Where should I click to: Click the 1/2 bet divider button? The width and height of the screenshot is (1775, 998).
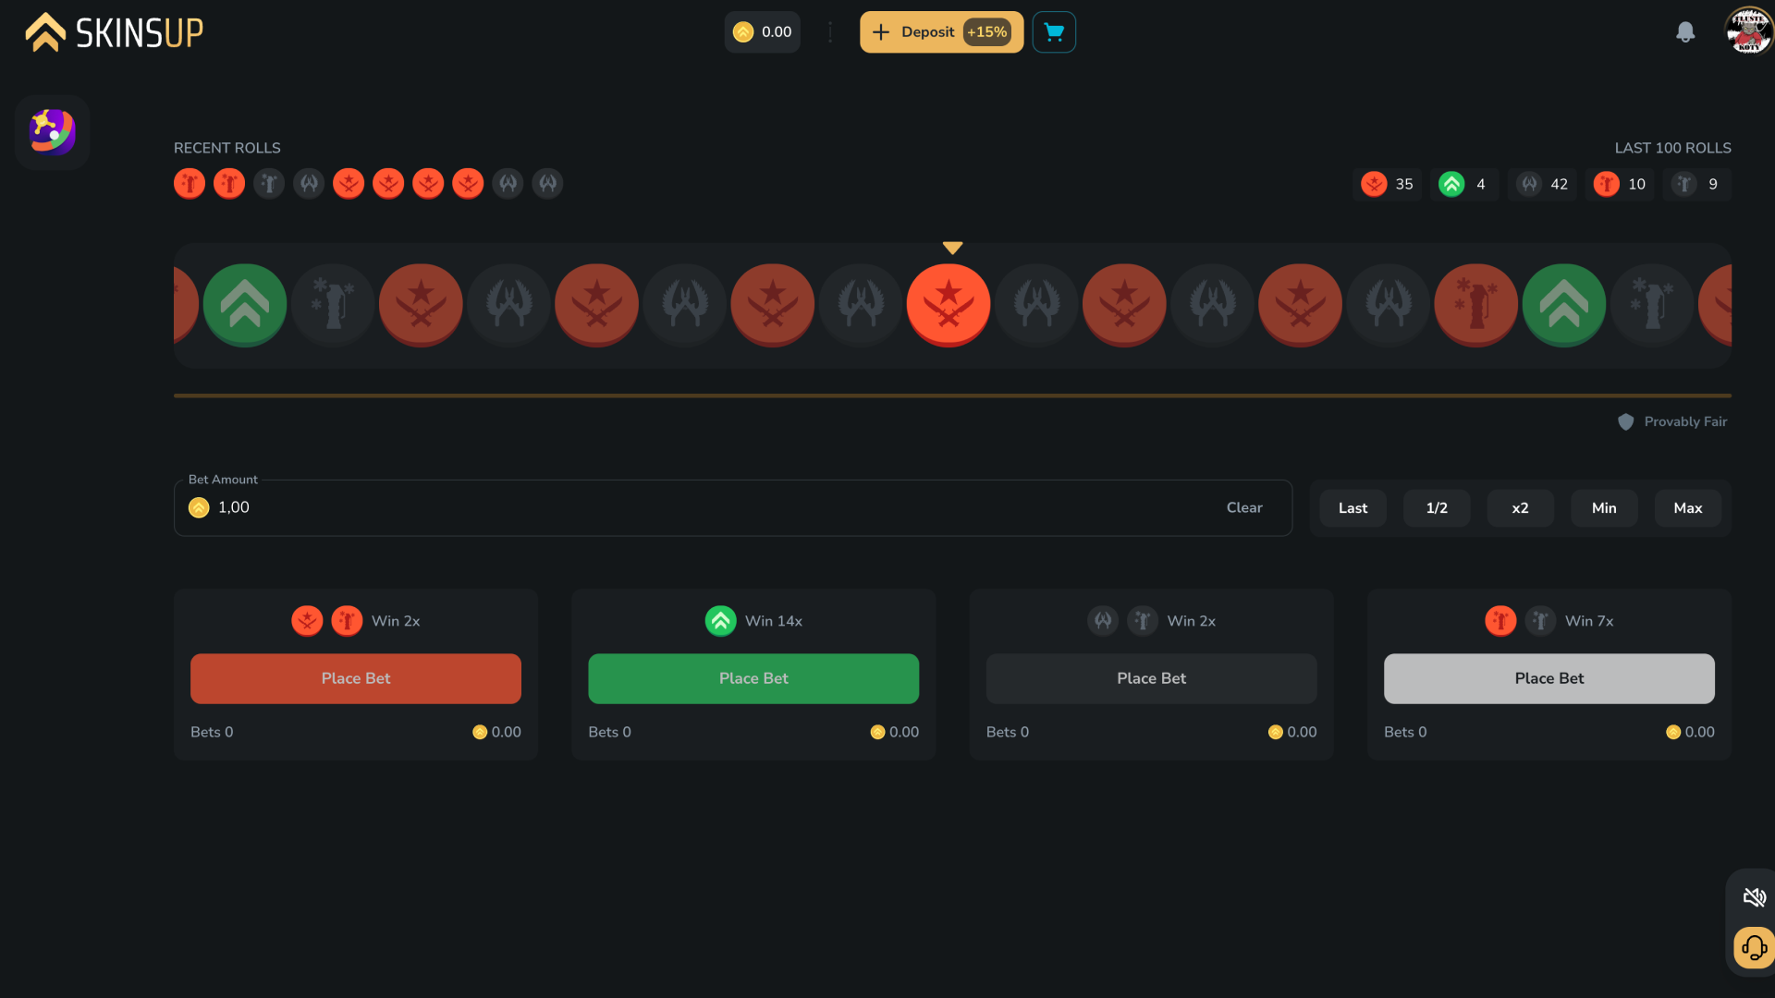pyautogui.click(x=1435, y=507)
